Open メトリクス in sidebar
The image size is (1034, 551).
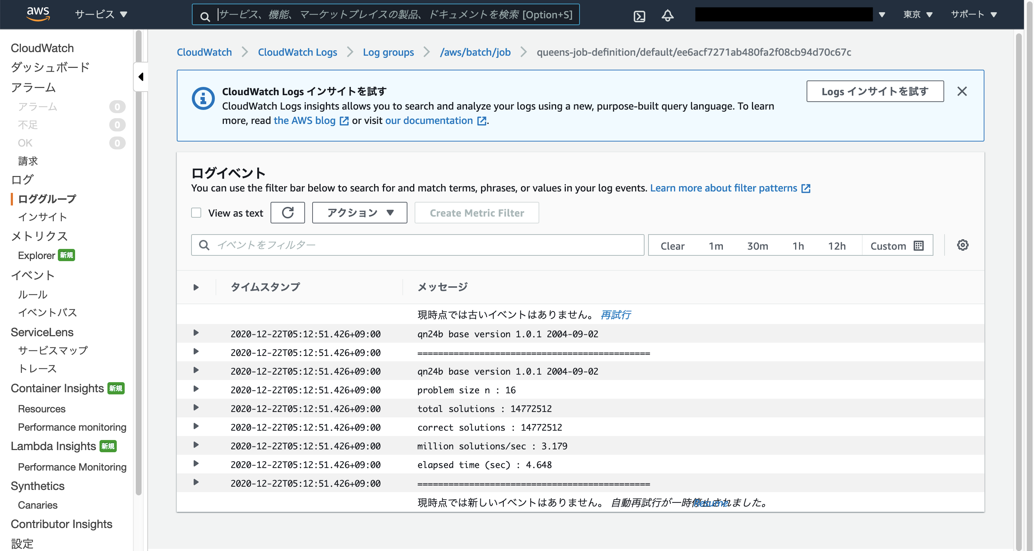click(39, 236)
